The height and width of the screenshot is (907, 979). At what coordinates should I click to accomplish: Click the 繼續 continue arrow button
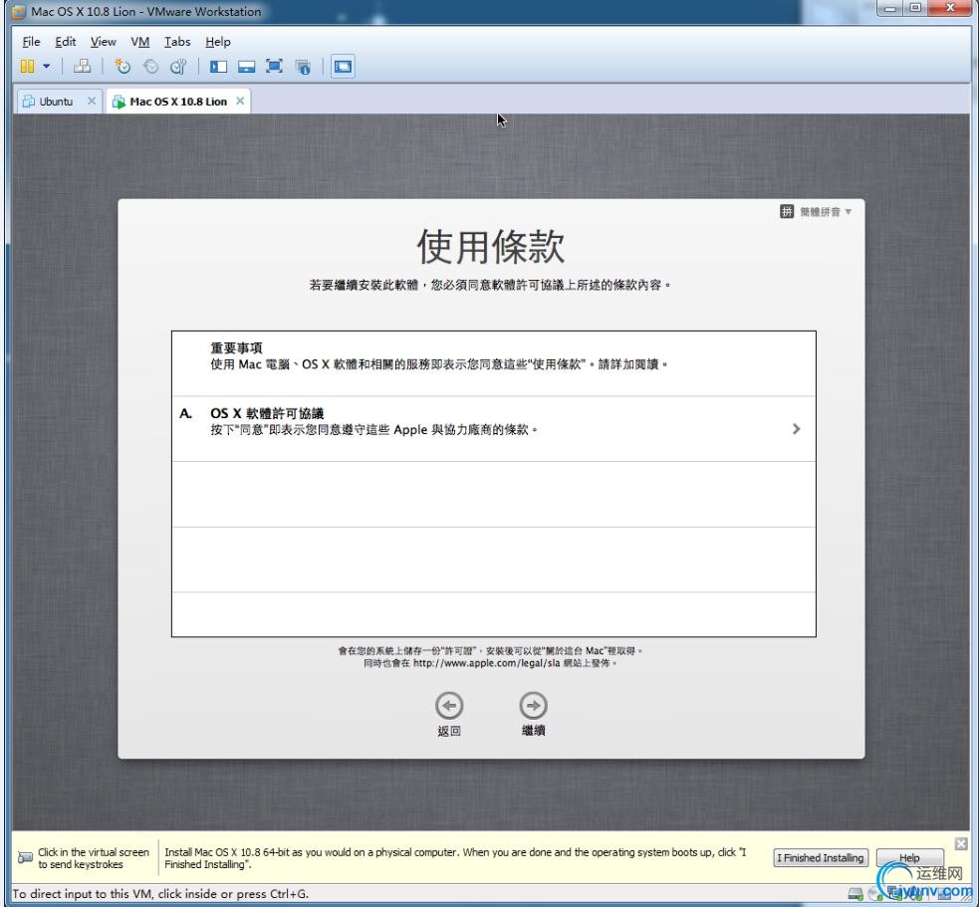tap(533, 706)
